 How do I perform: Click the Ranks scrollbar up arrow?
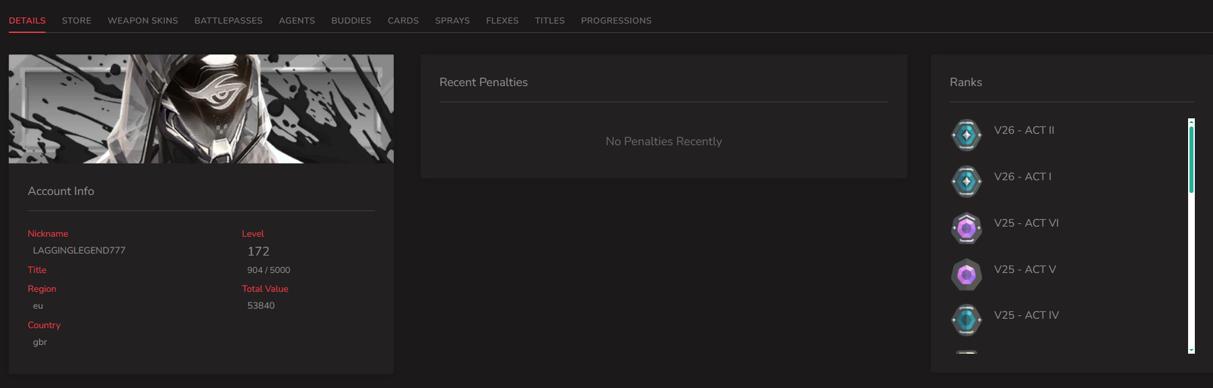coord(1191,122)
